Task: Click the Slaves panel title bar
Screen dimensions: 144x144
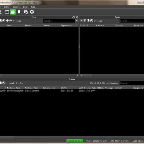Action: click(72, 79)
